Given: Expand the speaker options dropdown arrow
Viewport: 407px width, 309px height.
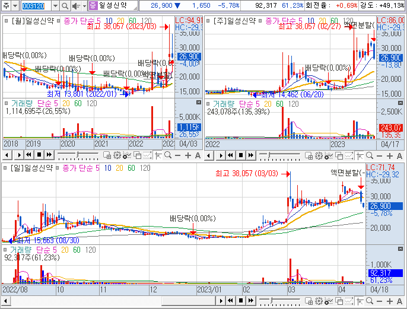Looking at the screenshot, I should click(x=84, y=6).
